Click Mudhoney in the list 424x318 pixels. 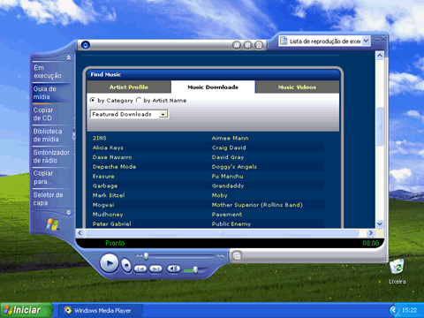108,215
